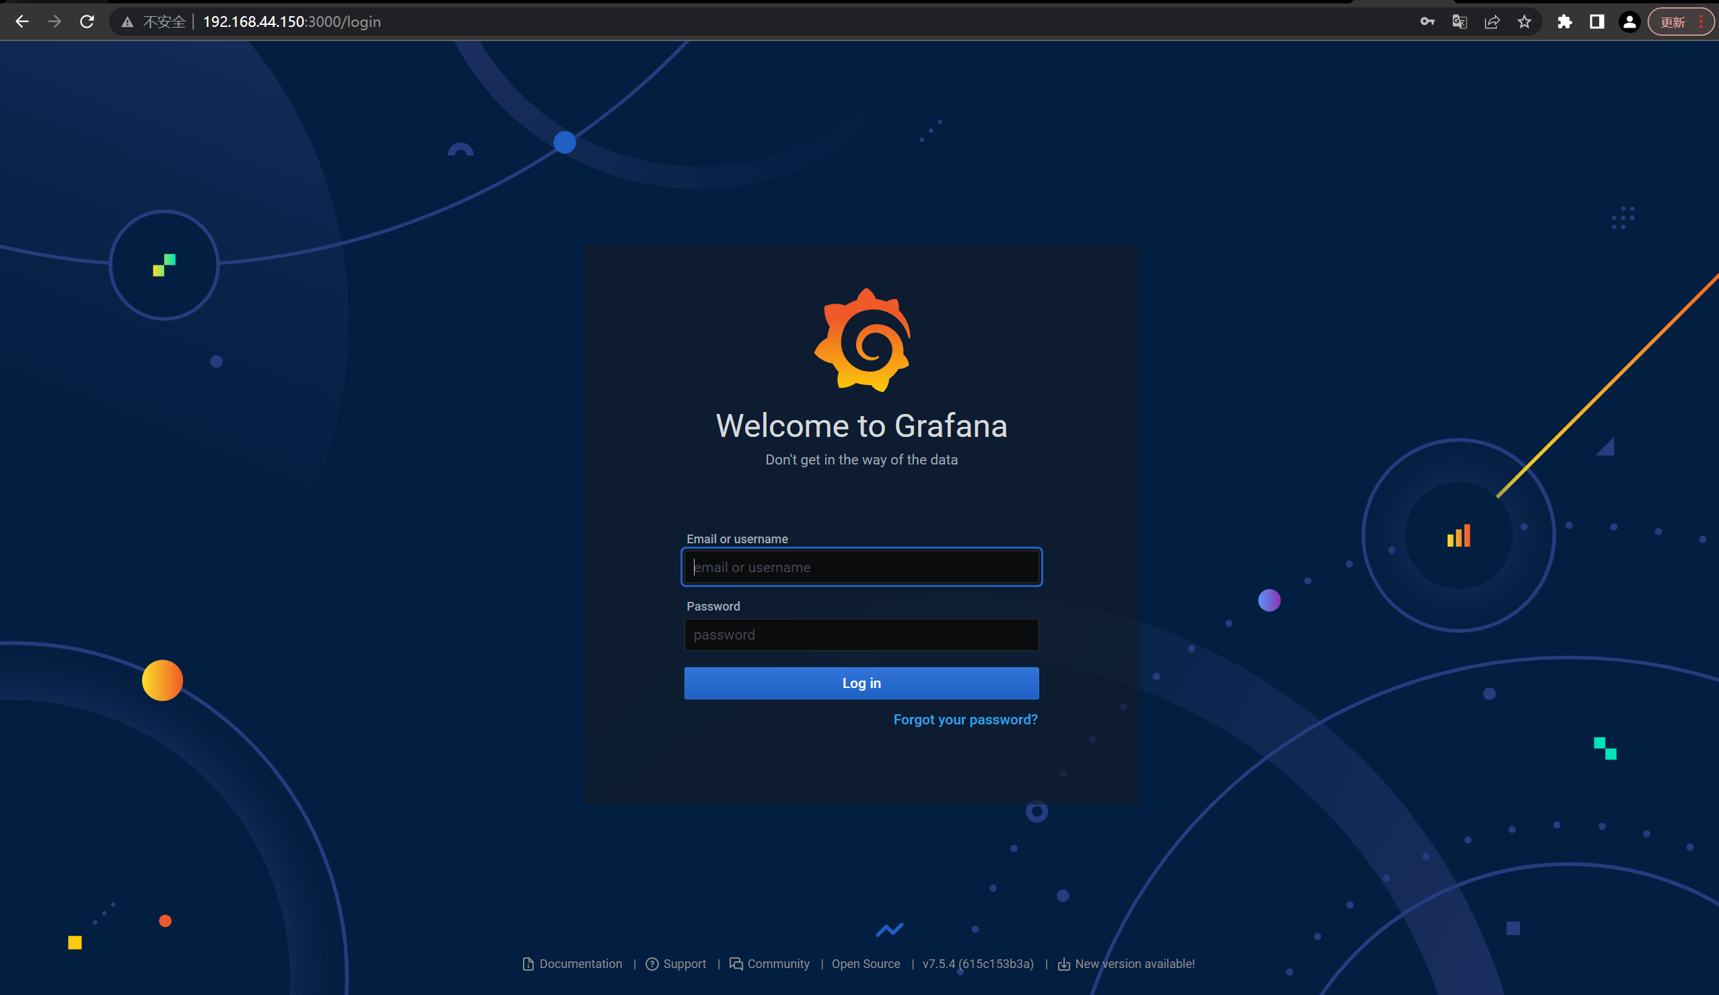Toggle the browser side panel
The image size is (1719, 995).
(x=1597, y=22)
